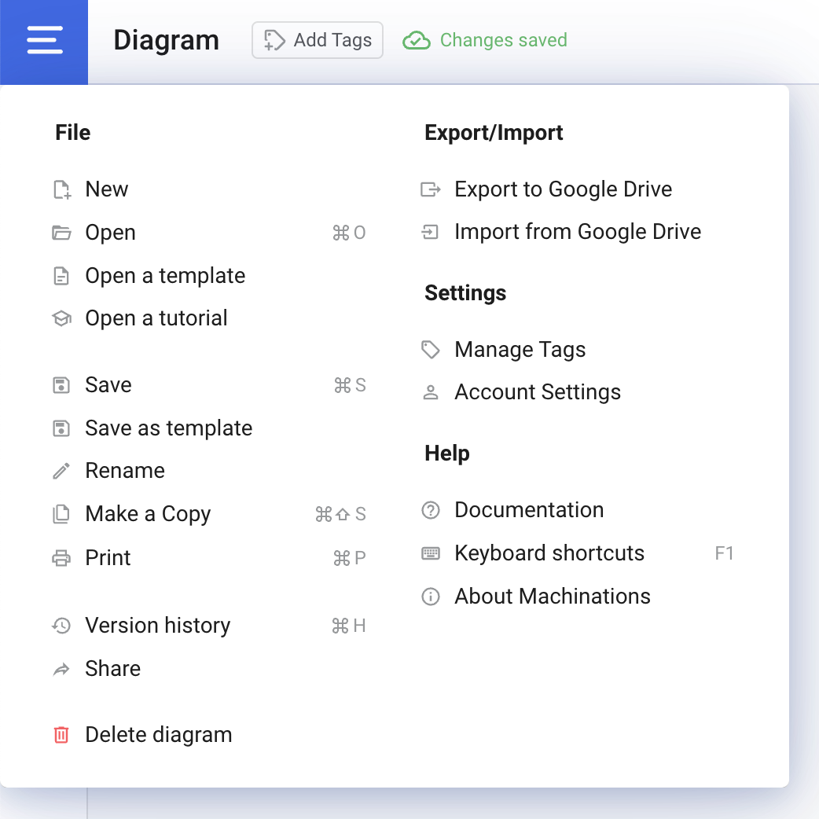819x819 pixels.
Task: Click the Add Tags button
Action: tap(317, 40)
